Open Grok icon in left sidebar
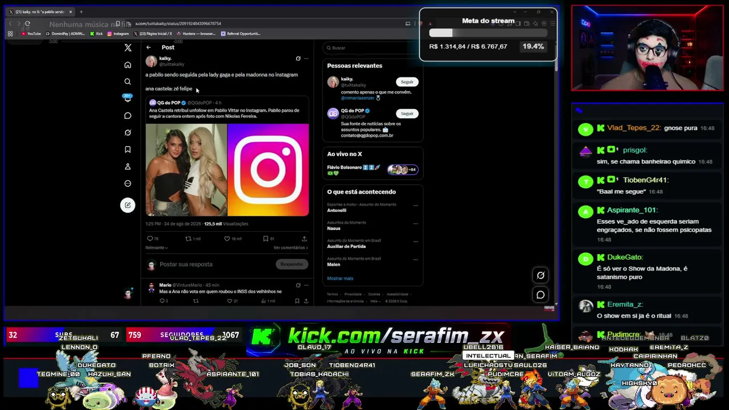This screenshot has height=410, width=729. pyautogui.click(x=128, y=133)
